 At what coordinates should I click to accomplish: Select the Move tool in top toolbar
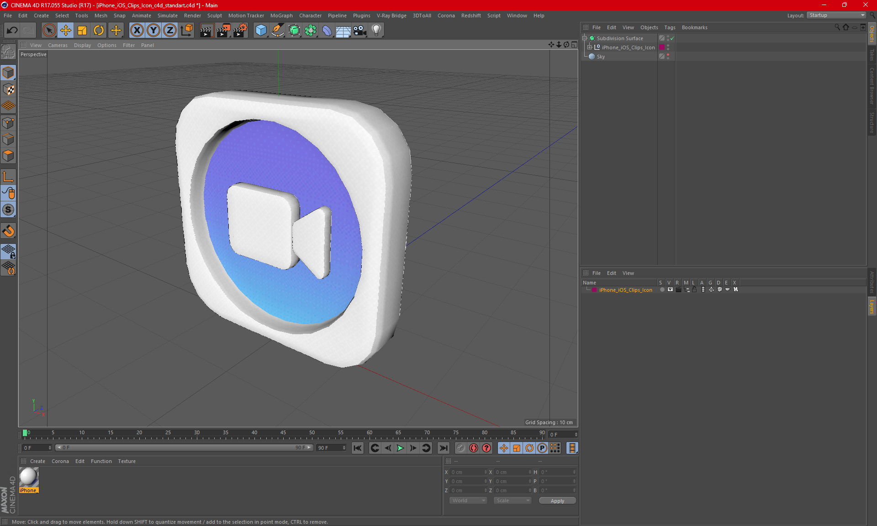point(66,30)
